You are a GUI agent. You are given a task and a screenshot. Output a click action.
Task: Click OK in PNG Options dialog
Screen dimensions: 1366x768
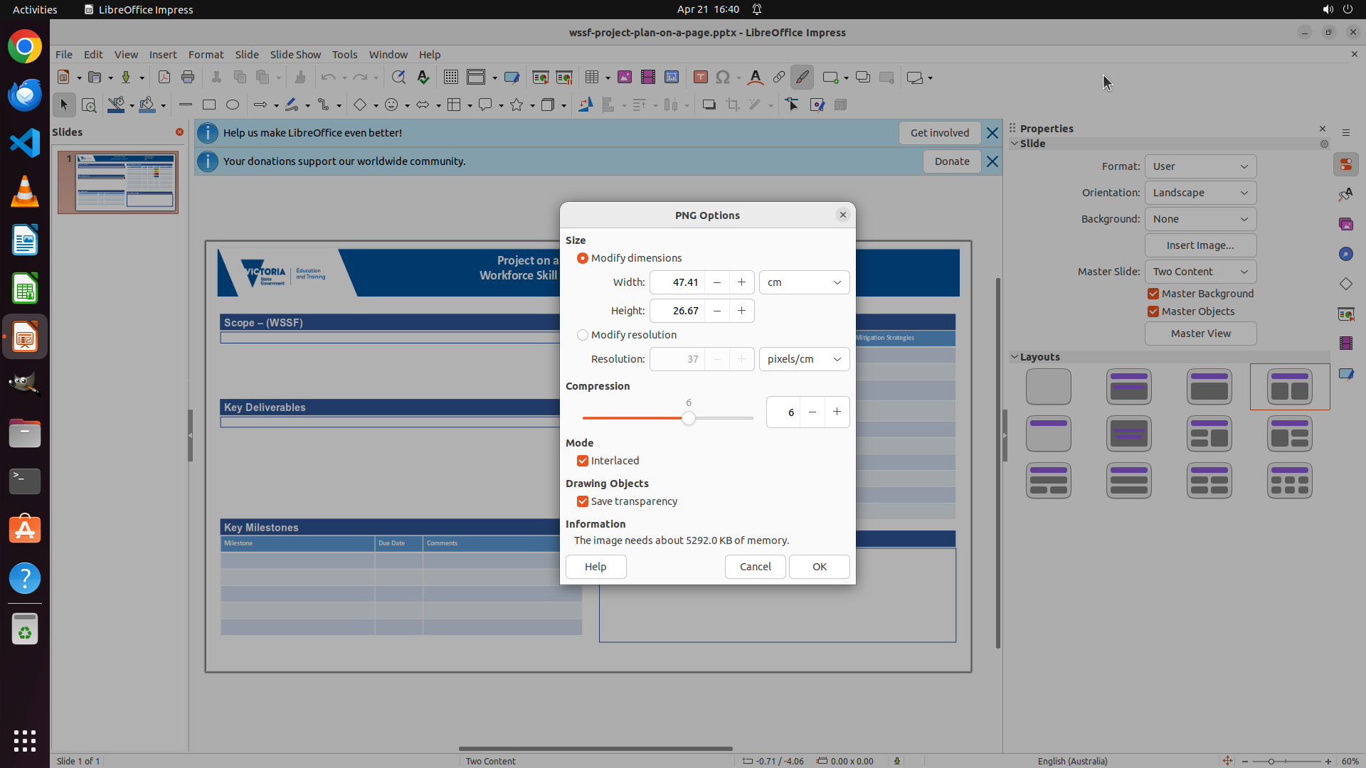819,567
